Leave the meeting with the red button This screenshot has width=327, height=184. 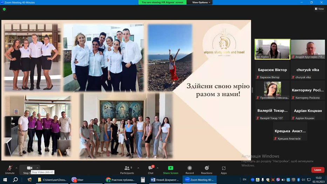pyautogui.click(x=318, y=170)
